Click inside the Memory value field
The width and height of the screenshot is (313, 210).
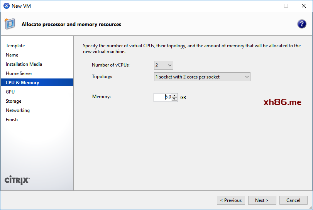162,97
